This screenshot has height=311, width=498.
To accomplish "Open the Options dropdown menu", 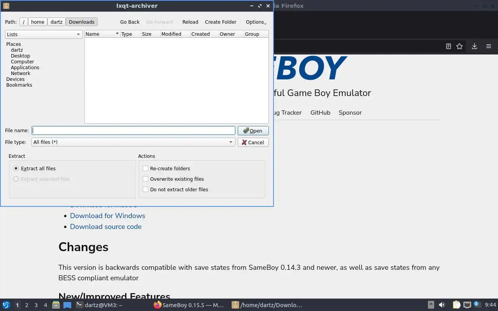I will pos(256,22).
